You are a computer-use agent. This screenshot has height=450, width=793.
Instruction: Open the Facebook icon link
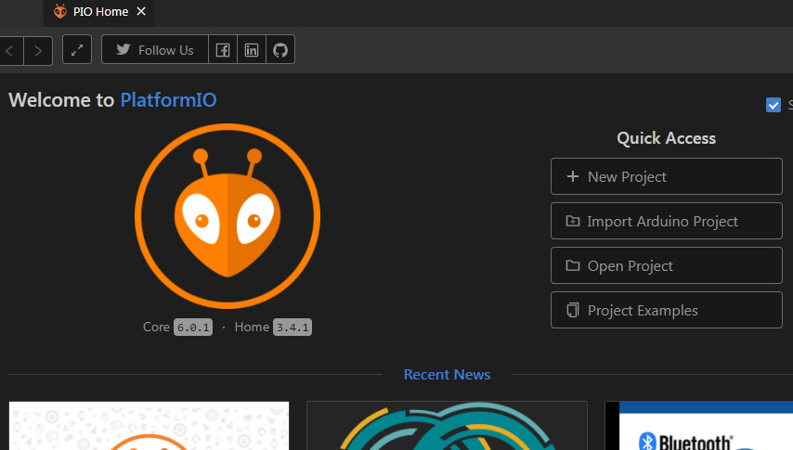223,49
